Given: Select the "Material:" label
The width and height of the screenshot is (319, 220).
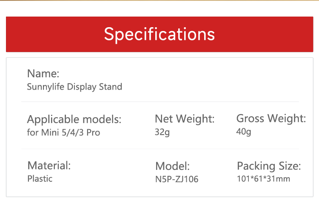Looking at the screenshot, I should (x=49, y=166).
